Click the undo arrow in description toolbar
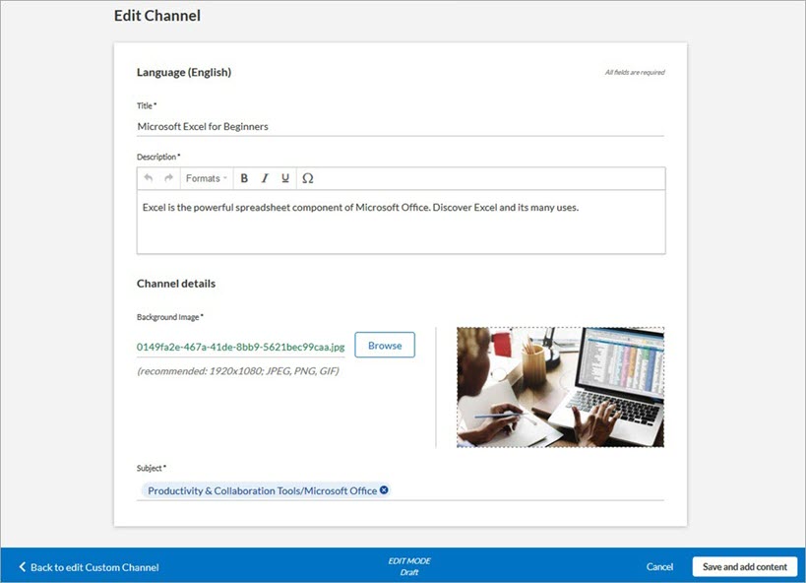The image size is (806, 583). coord(149,178)
